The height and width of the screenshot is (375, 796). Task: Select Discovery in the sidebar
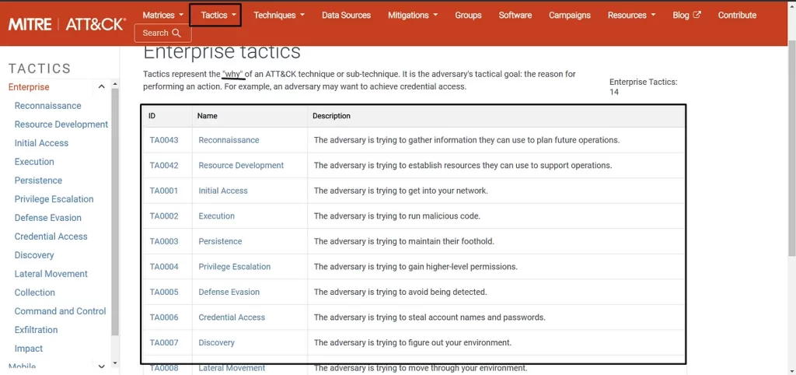click(34, 255)
